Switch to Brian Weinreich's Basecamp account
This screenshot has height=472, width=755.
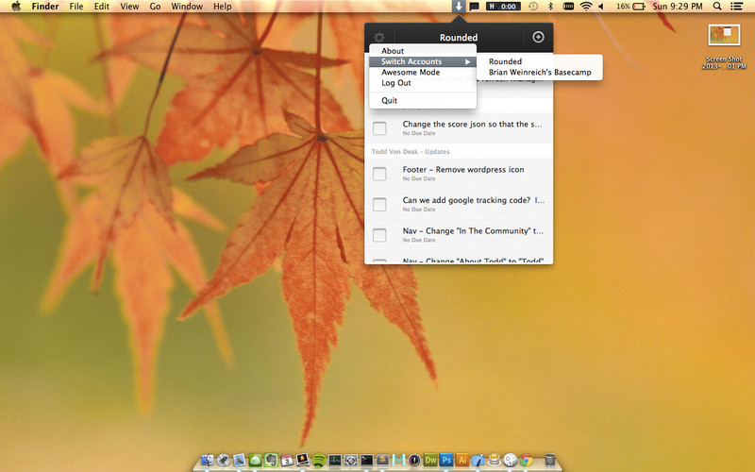tap(539, 73)
